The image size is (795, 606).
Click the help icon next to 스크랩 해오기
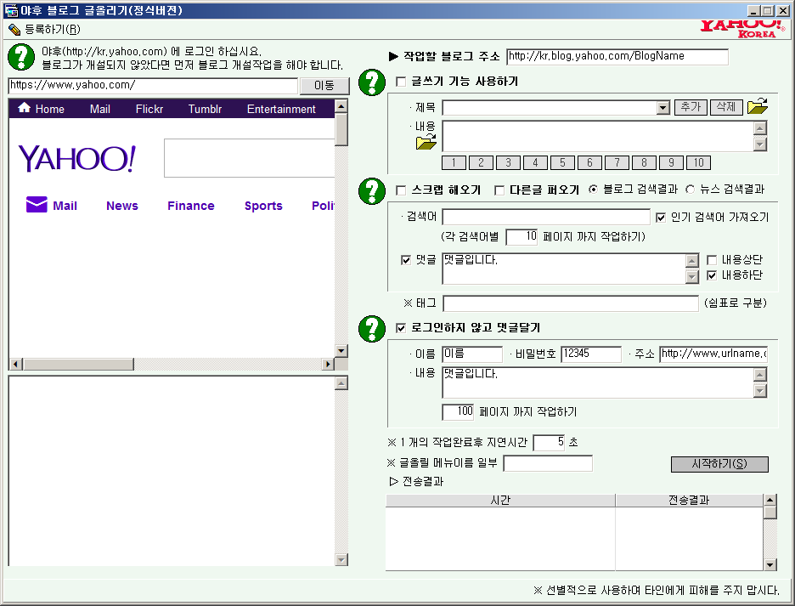(x=372, y=190)
